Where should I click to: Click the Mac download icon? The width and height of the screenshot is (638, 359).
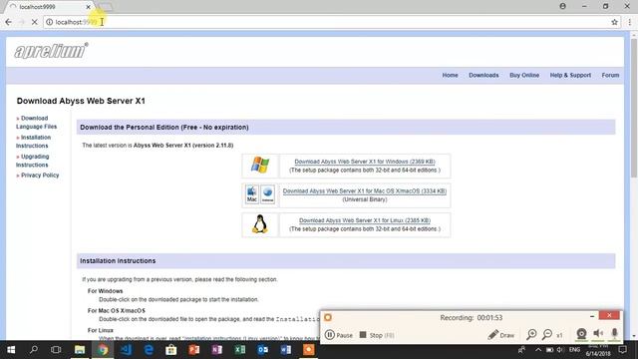point(252,195)
